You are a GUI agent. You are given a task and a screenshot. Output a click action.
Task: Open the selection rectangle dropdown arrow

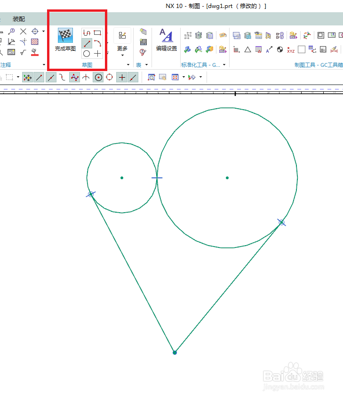coord(18,77)
